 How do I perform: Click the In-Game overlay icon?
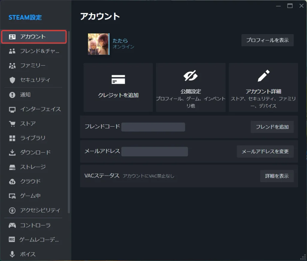pyautogui.click(x=12, y=196)
